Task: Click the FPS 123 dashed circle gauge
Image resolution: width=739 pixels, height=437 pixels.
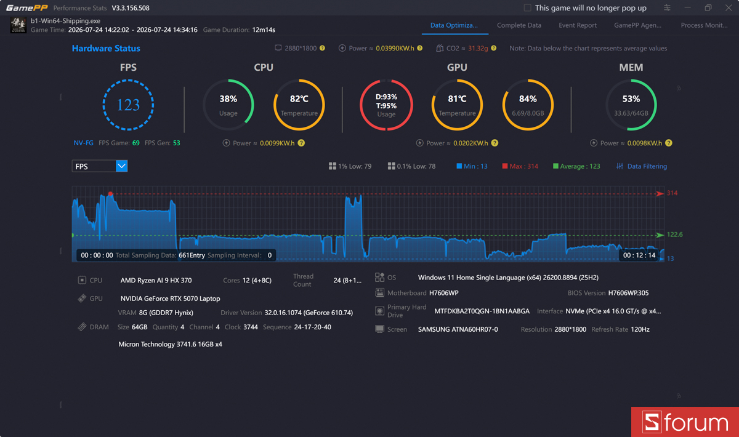Action: point(128,105)
